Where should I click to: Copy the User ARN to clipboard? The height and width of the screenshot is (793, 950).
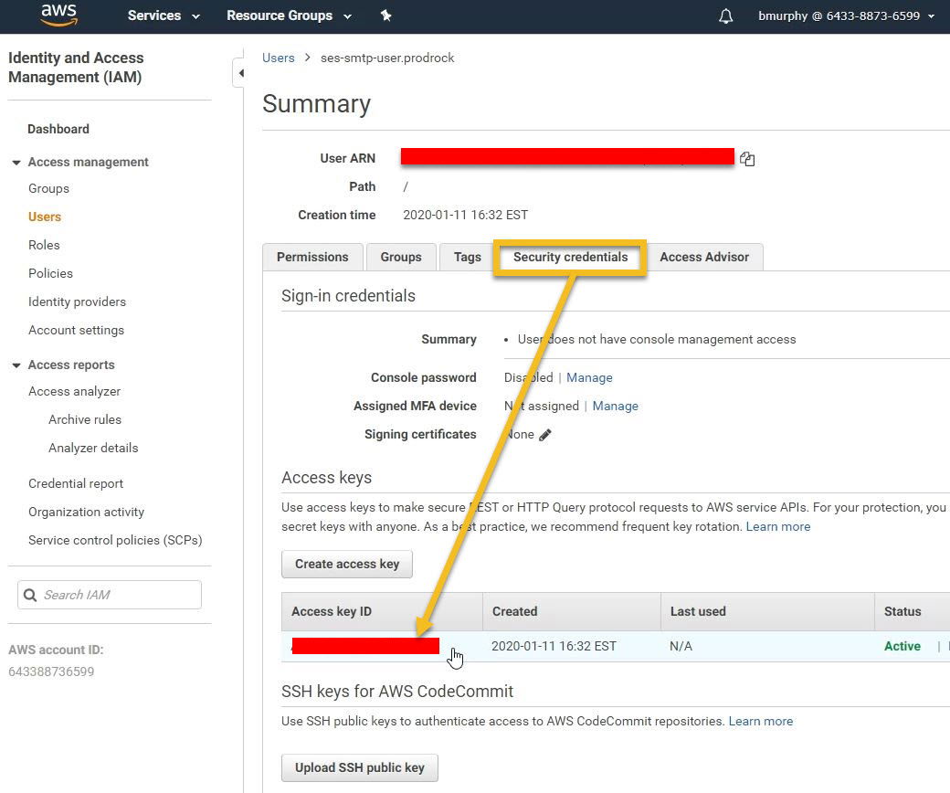(x=747, y=159)
